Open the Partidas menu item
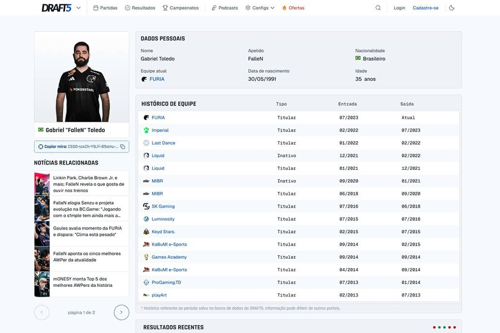Viewport: 500px width, 333px height. 105,8
